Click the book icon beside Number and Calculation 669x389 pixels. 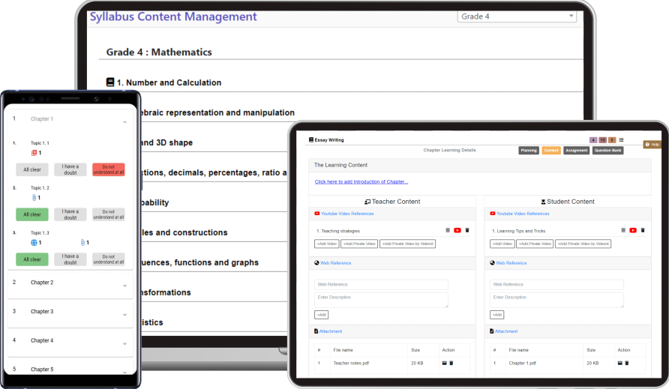110,82
